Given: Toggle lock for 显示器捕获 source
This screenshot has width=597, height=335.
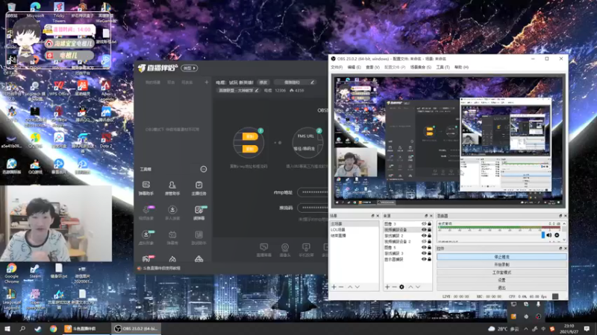Looking at the screenshot, I should [429, 259].
